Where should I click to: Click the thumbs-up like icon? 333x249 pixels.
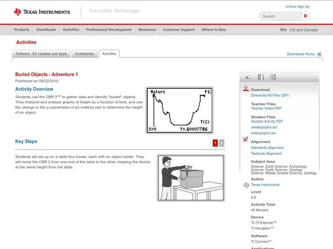pos(248,77)
